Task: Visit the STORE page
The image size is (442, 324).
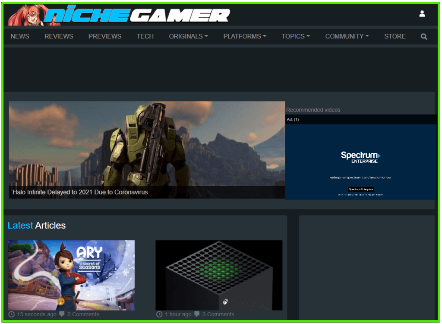Action: [395, 36]
